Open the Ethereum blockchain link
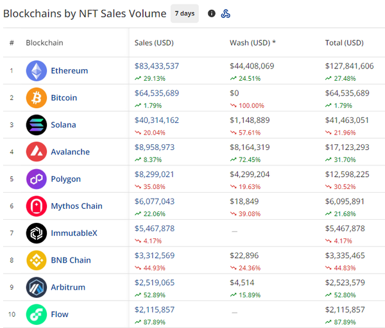 tap(69, 70)
